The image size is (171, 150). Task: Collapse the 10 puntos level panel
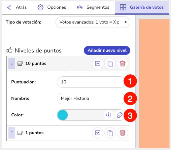click(98, 64)
